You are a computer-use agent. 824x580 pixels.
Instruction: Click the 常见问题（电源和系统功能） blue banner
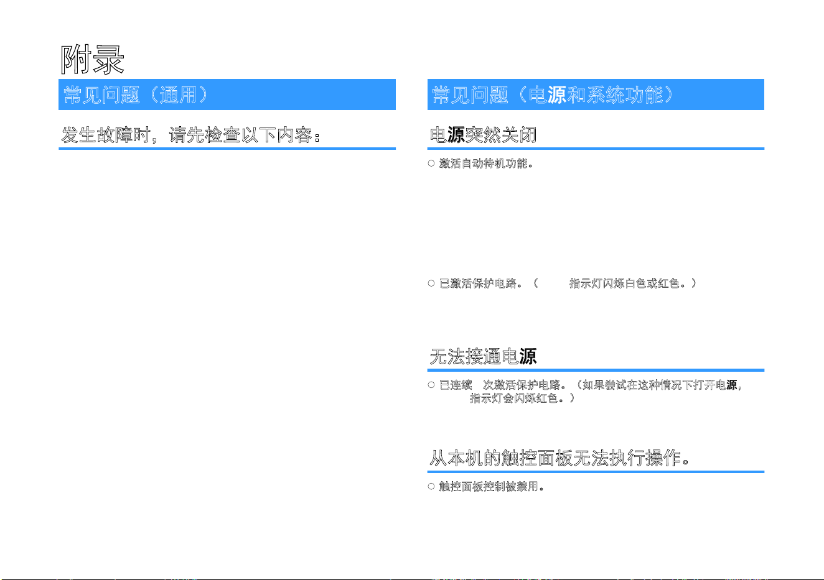pos(596,94)
